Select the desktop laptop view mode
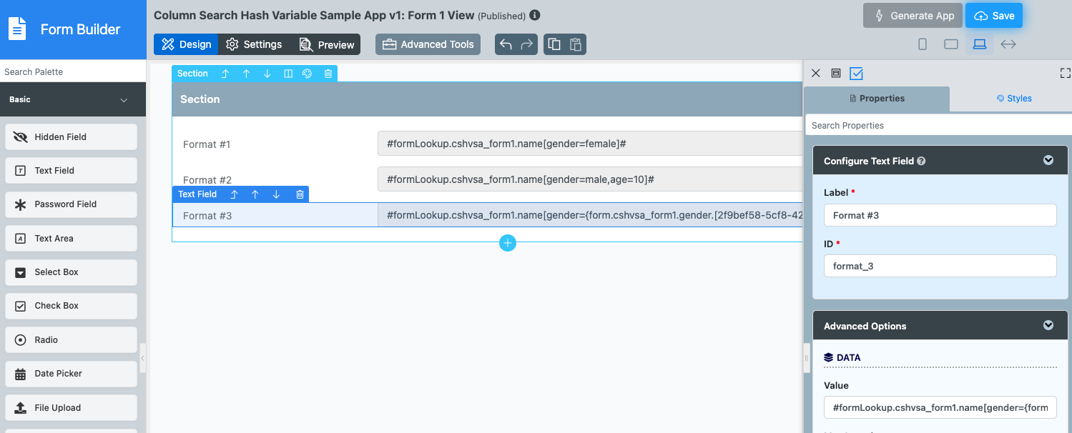The width and height of the screenshot is (1072, 433). (x=980, y=44)
